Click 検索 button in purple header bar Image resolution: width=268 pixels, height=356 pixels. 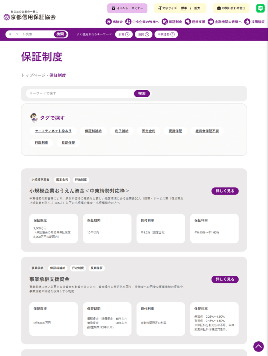point(60,34)
